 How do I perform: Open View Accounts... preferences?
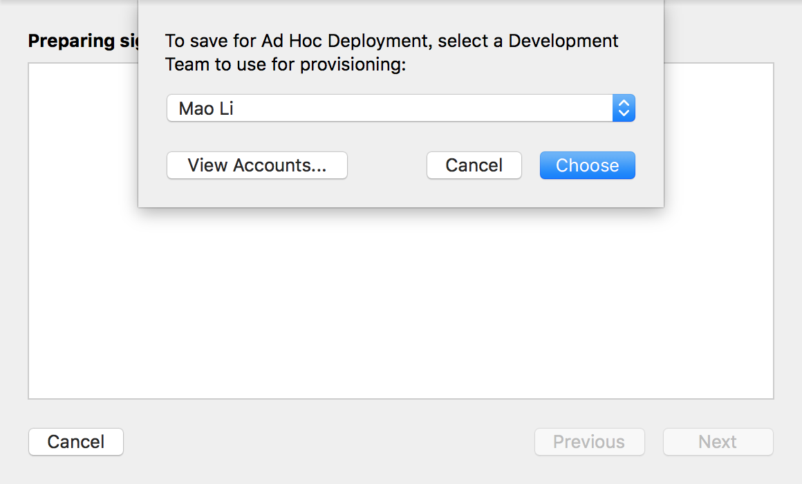point(257,165)
